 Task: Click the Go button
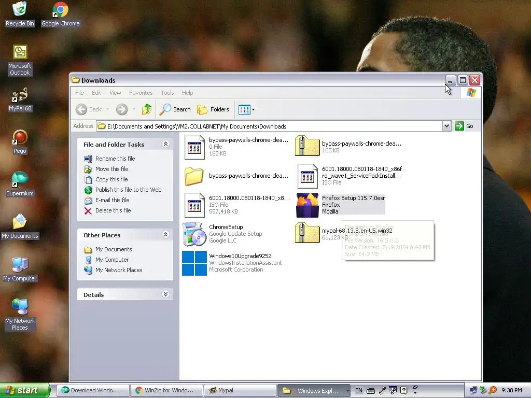click(464, 126)
